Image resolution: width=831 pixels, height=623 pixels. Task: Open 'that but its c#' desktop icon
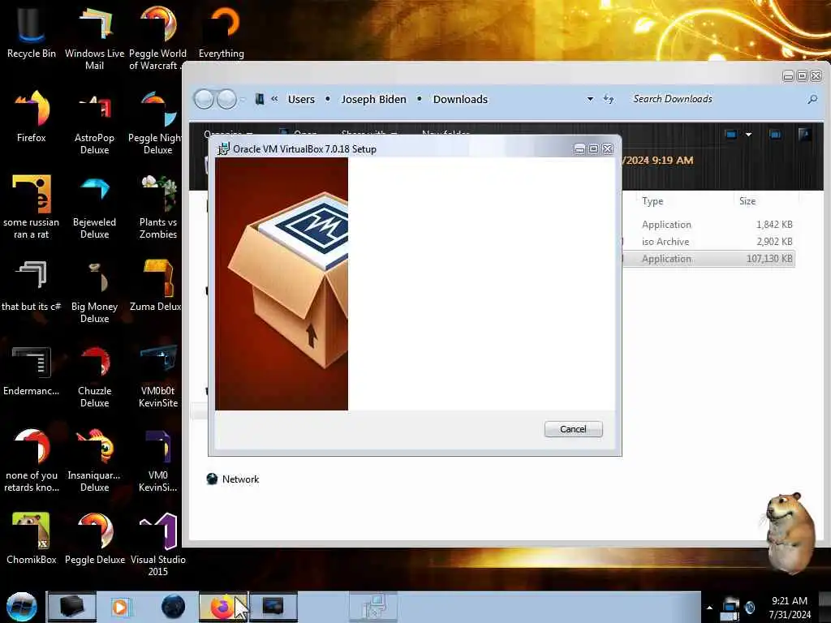pyautogui.click(x=32, y=286)
